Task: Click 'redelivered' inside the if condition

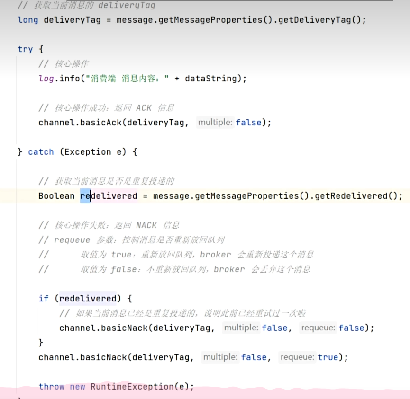Action: (x=88, y=299)
